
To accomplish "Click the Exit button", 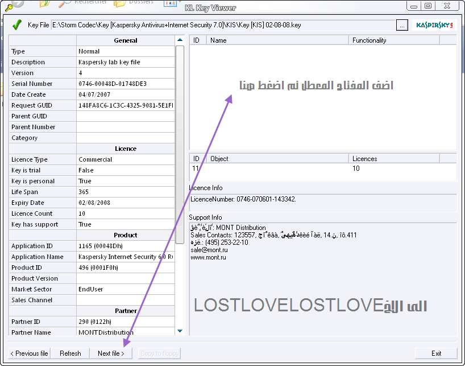I will click(436, 353).
